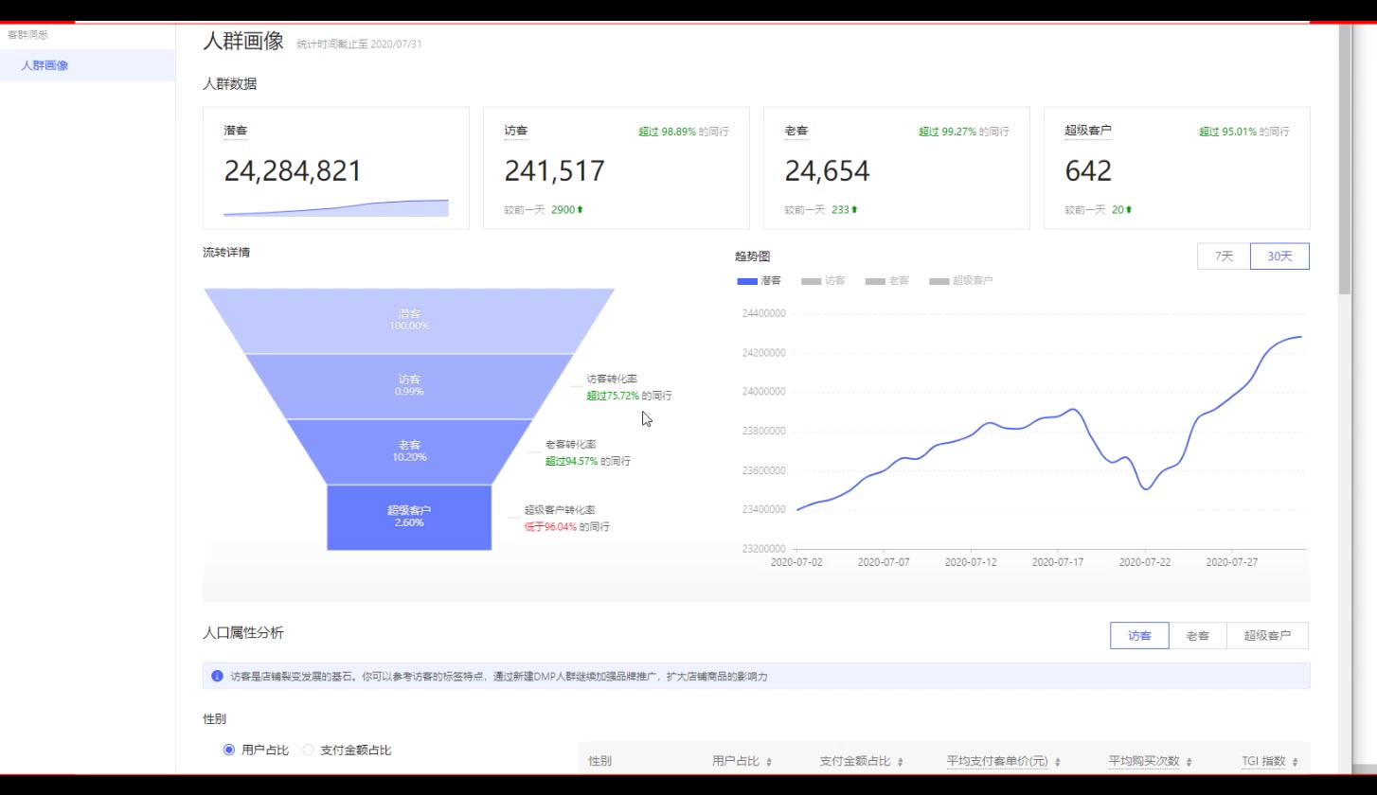Click 24400000 label on chart y-axis

[764, 313]
